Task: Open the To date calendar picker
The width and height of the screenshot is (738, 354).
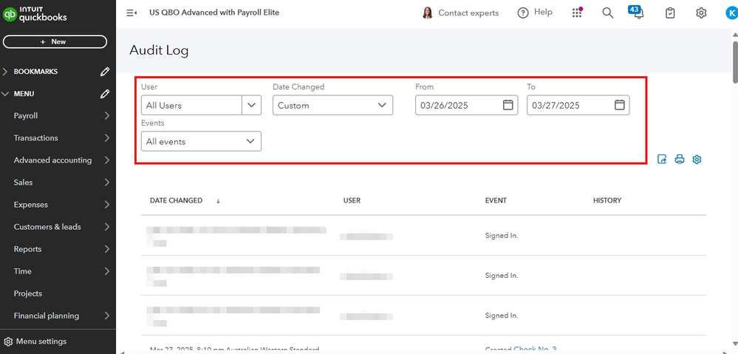Action: point(620,105)
